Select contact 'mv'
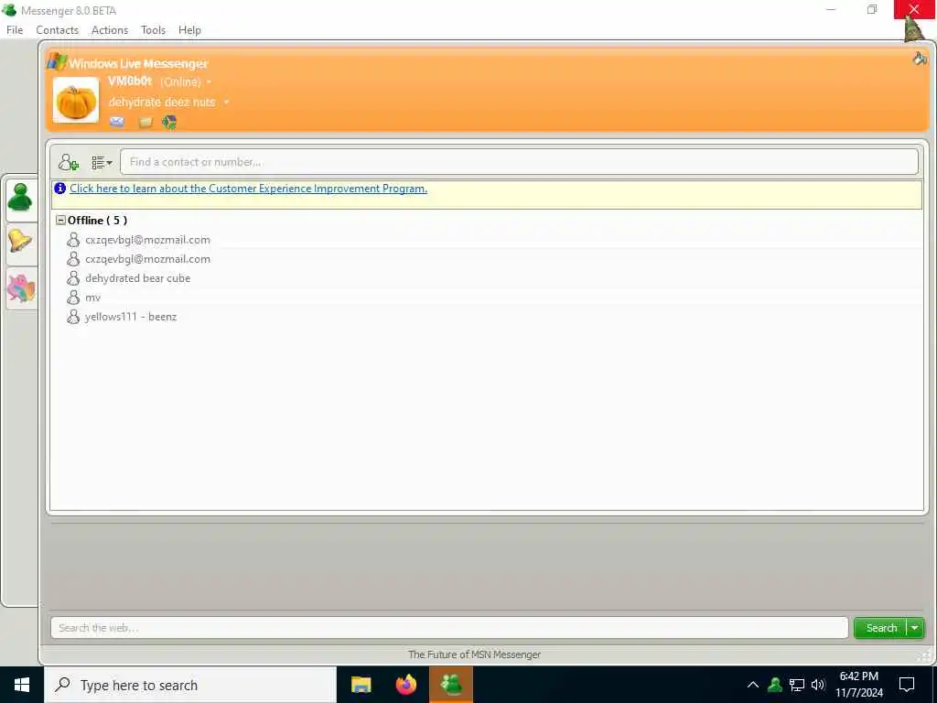937x703 pixels. coord(92,297)
